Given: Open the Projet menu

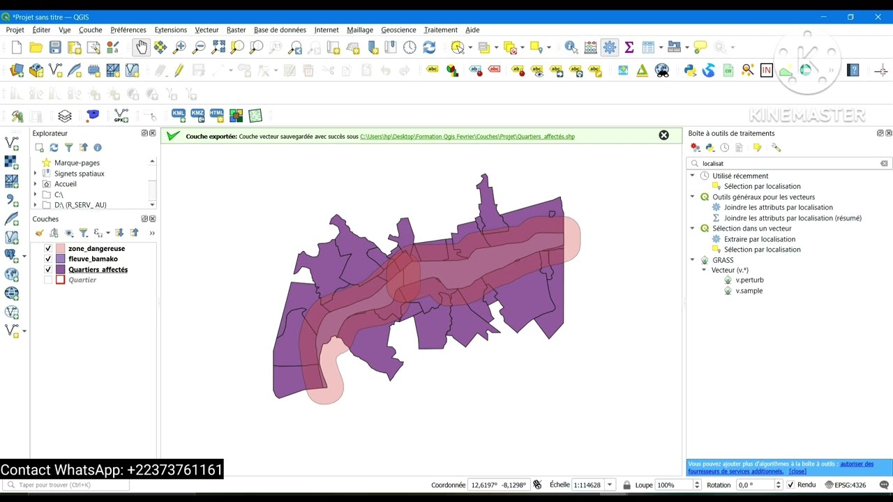Looking at the screenshot, I should pos(15,30).
